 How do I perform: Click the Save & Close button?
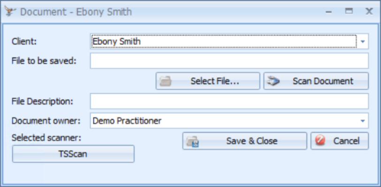pyautogui.click(x=244, y=141)
